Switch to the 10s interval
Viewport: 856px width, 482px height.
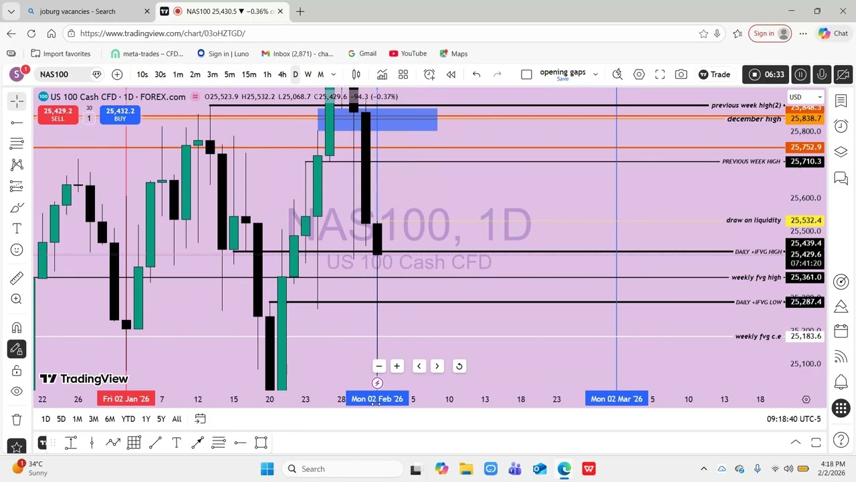[142, 74]
